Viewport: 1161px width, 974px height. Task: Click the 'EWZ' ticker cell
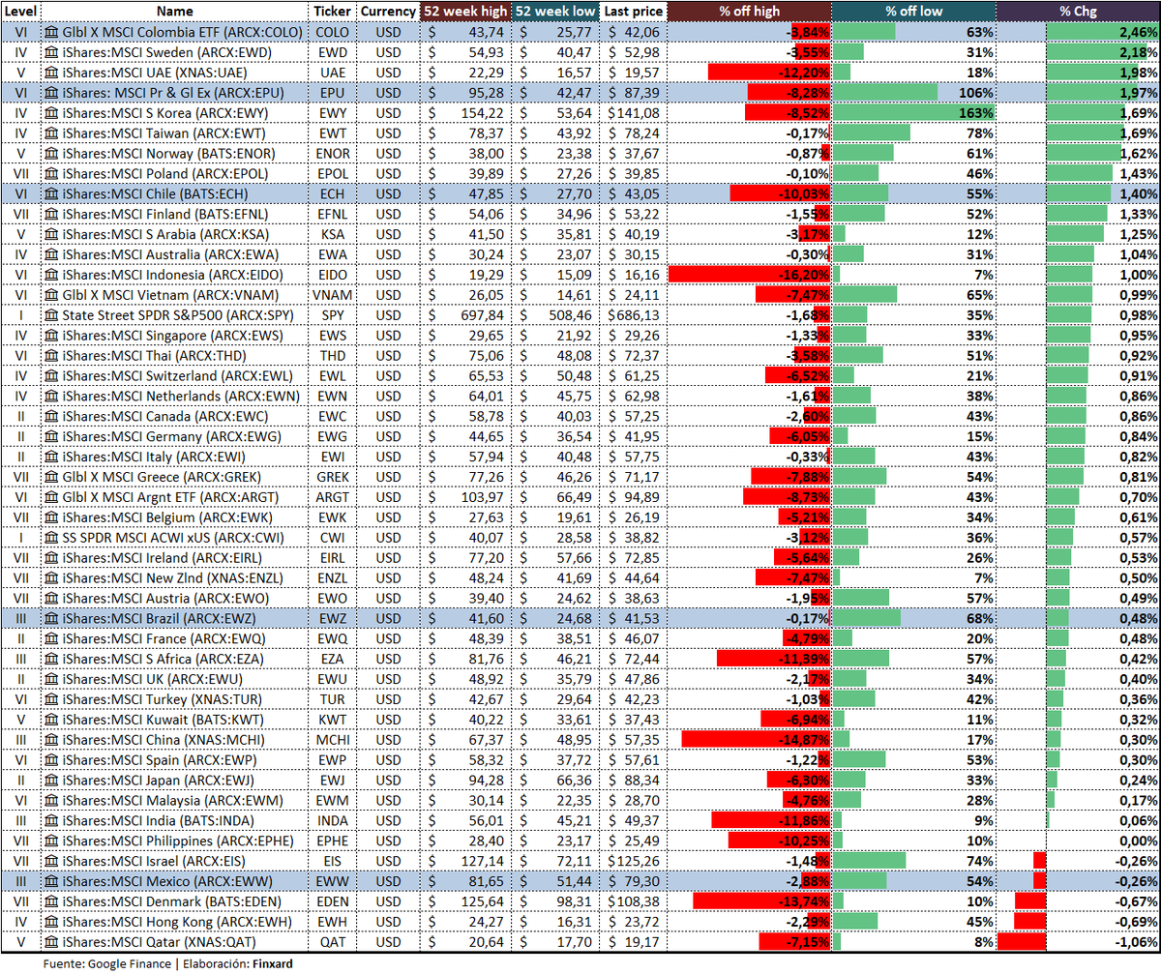(x=333, y=619)
